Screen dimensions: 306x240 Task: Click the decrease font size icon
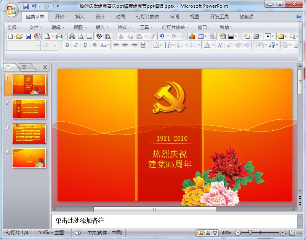(x=229, y=45)
